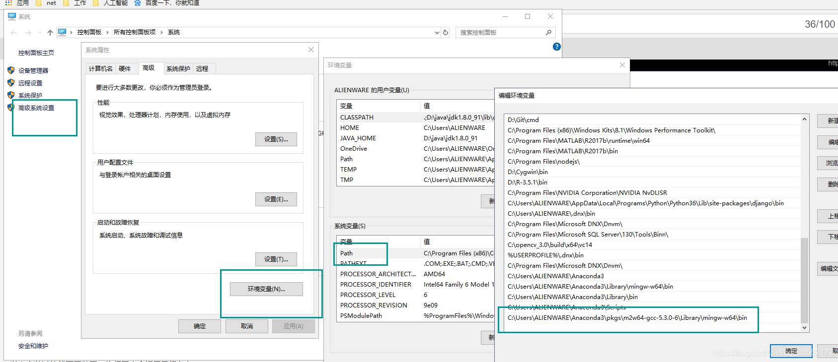
Task: Select Path in system variables list
Action: pyautogui.click(x=416, y=253)
